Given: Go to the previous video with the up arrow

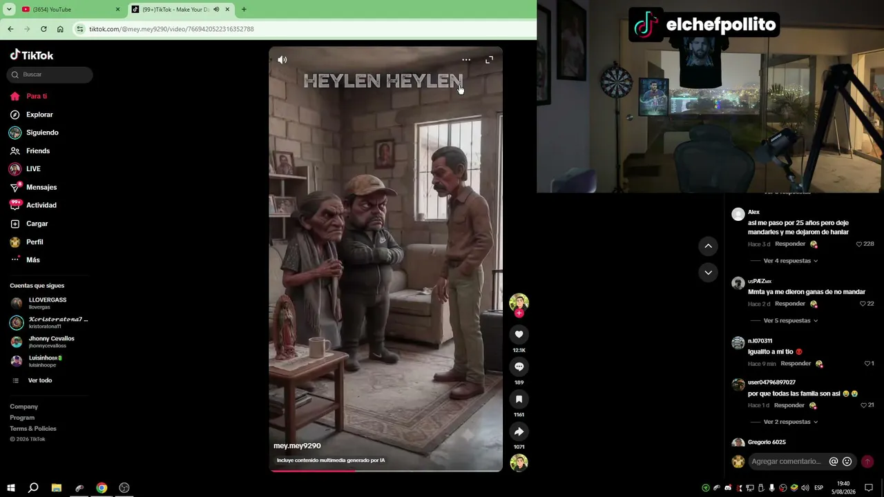Looking at the screenshot, I should pos(708,246).
